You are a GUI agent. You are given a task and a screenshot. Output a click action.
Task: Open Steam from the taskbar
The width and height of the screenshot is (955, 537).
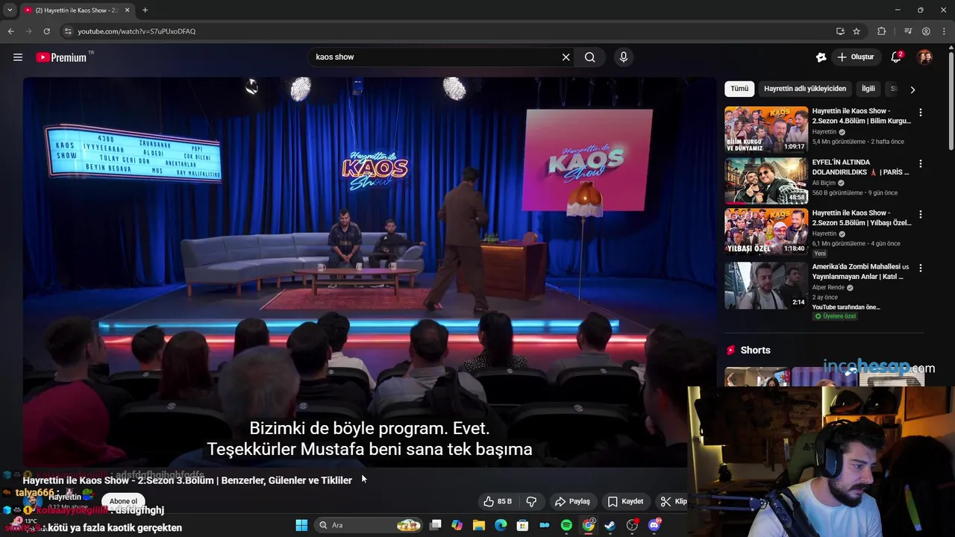tap(610, 525)
